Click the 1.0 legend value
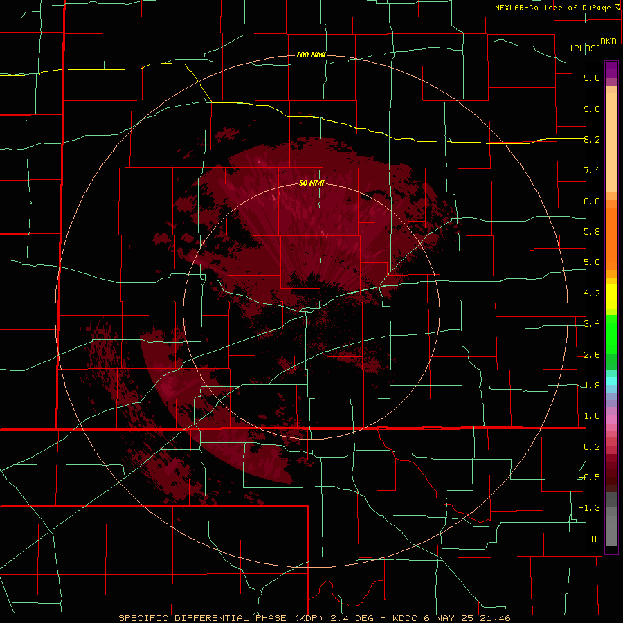 pos(592,416)
